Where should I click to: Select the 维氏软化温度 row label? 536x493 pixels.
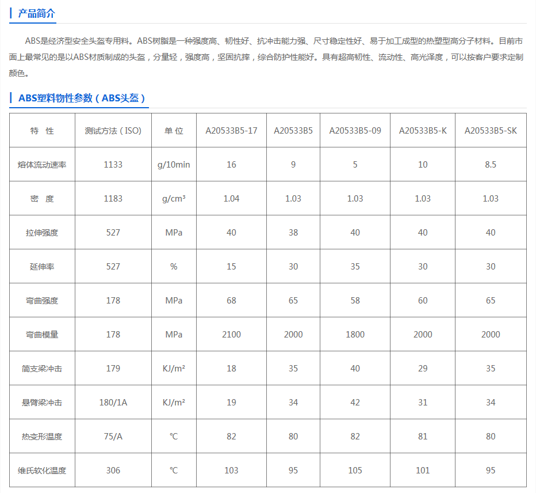[x=42, y=471]
